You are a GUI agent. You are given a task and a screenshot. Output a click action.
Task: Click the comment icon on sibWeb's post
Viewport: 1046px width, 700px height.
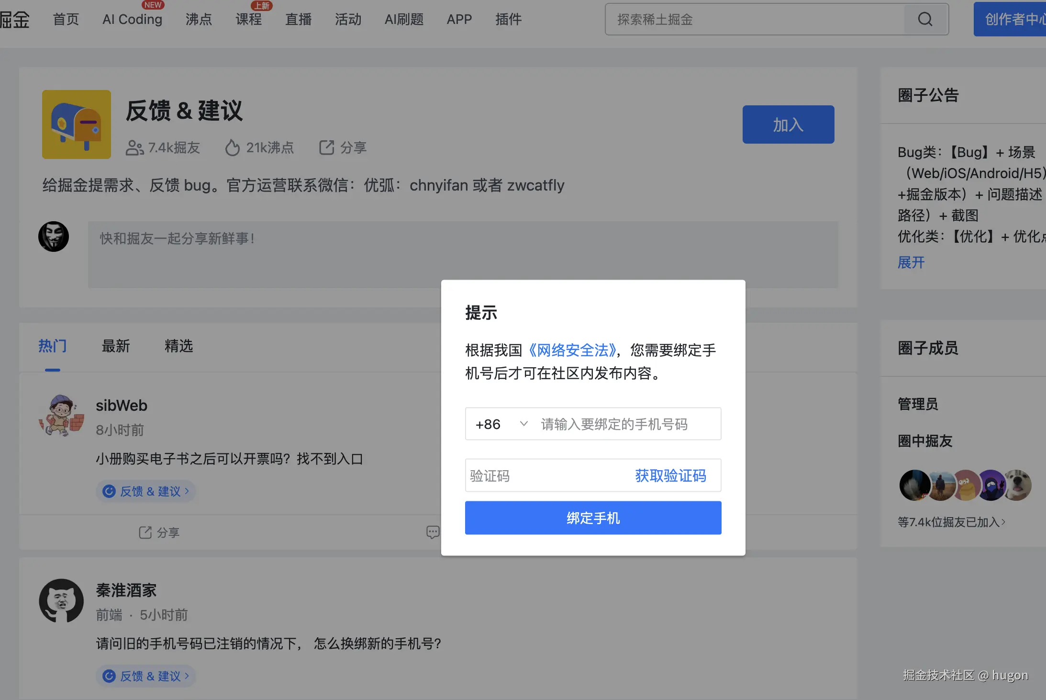pyautogui.click(x=432, y=532)
